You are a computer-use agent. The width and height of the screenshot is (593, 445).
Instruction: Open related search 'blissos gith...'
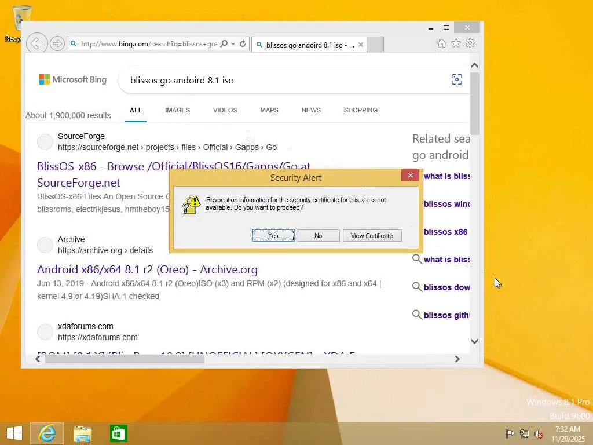point(446,315)
